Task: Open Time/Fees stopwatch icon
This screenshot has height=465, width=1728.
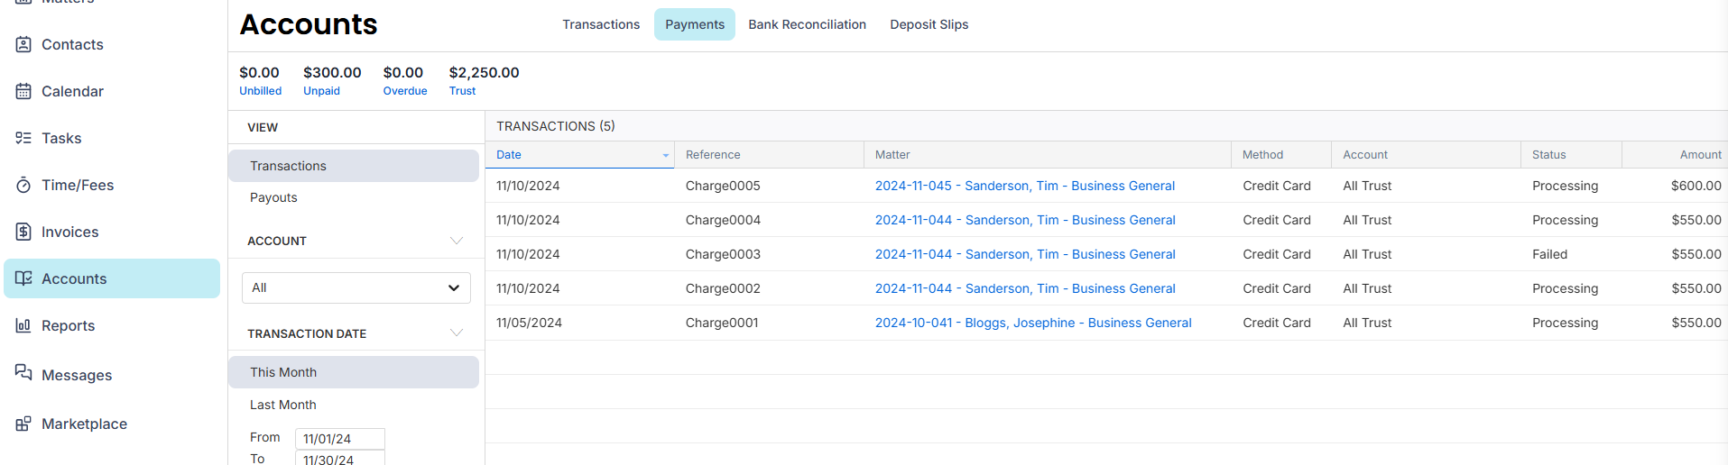Action: (x=23, y=185)
